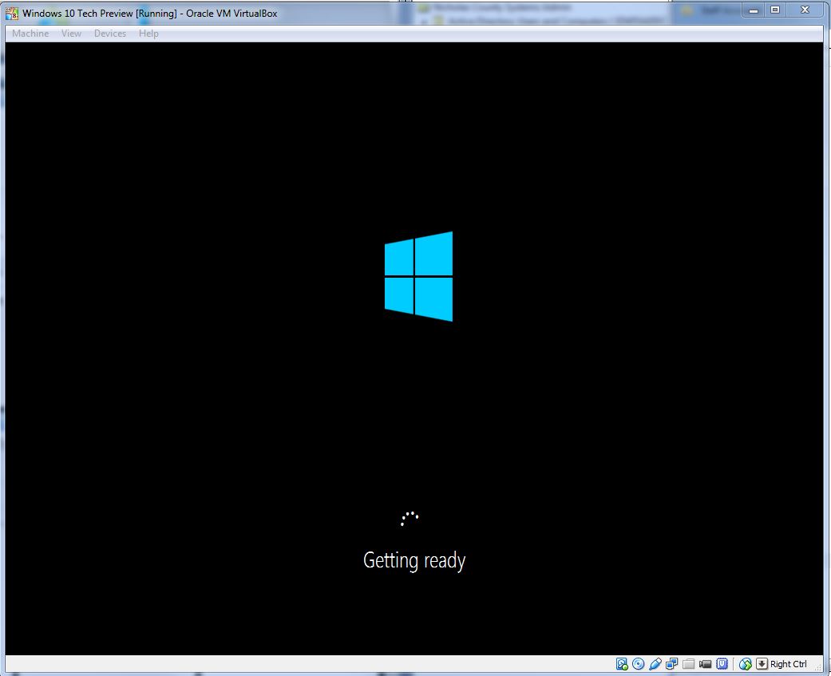Image resolution: width=831 pixels, height=676 pixels.
Task: Close the VirtualBox VM window
Action: point(805,10)
